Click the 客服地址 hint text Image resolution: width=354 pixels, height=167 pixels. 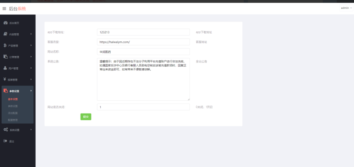point(202,42)
